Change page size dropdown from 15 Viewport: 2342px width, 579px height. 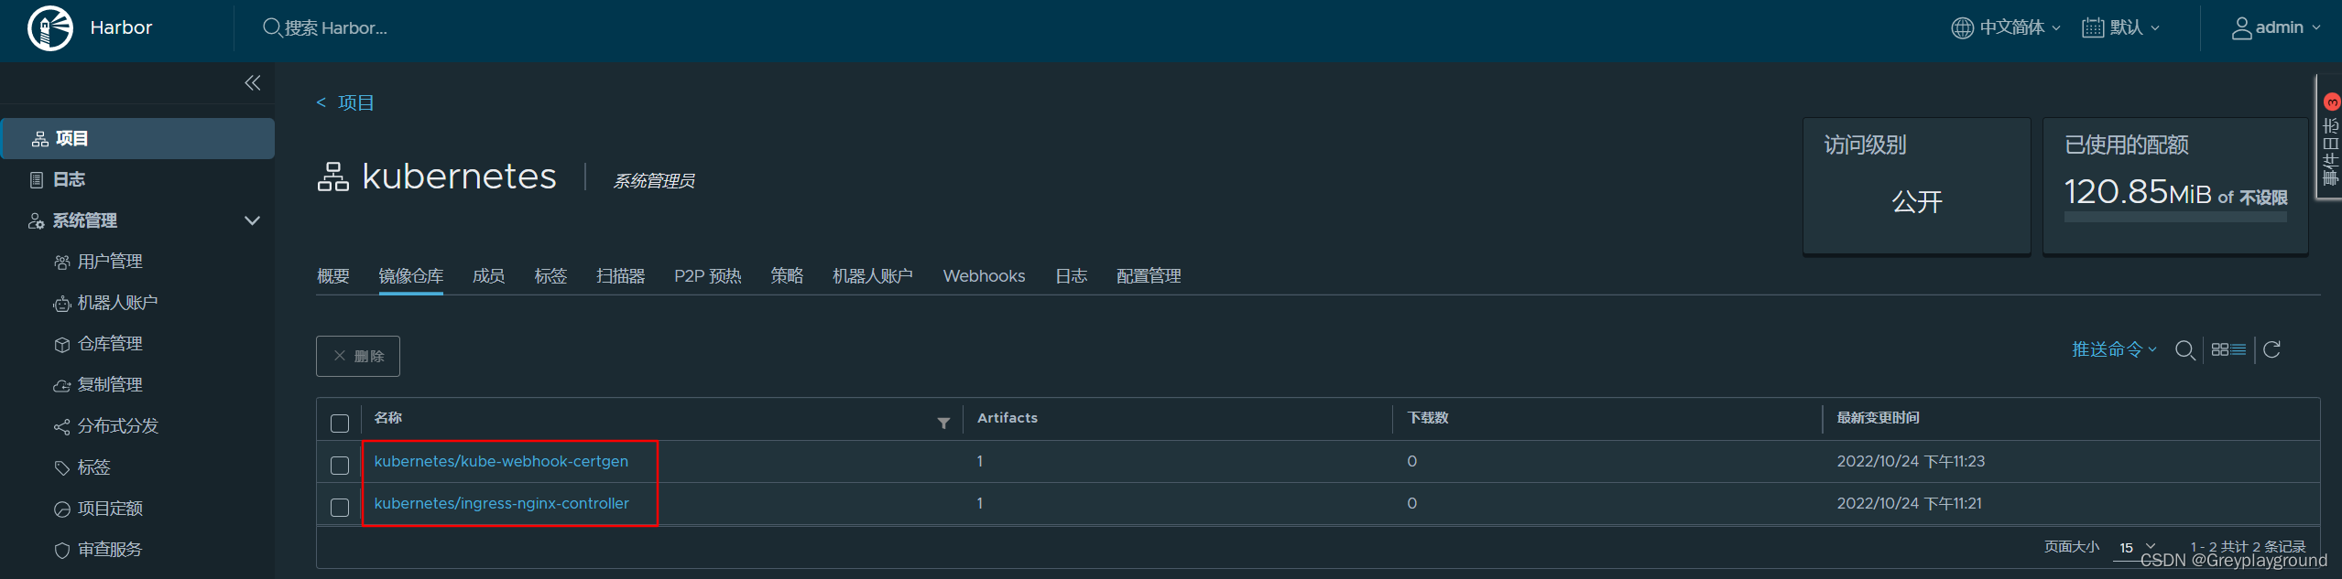pos(2138,547)
